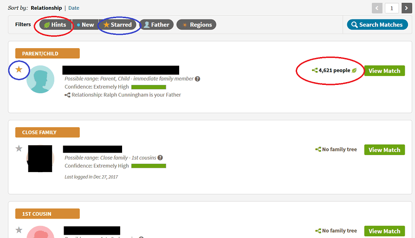Click the page number input field

coord(392,8)
